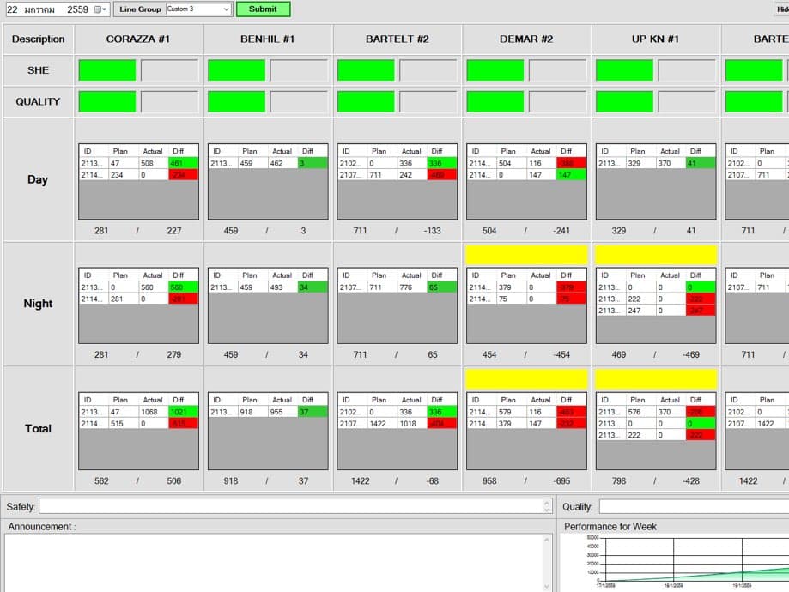Click Plan column header in CORAZZA #1 Day table
The image size is (789, 592).
(x=120, y=151)
